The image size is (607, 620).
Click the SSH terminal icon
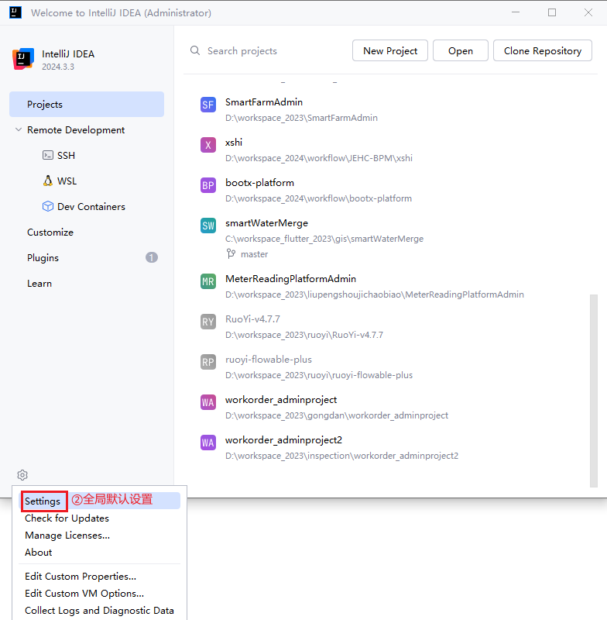(48, 155)
